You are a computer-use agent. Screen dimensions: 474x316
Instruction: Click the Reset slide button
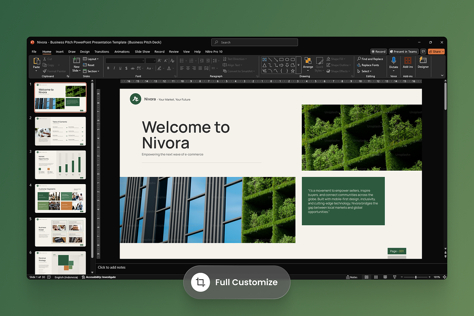88,65
